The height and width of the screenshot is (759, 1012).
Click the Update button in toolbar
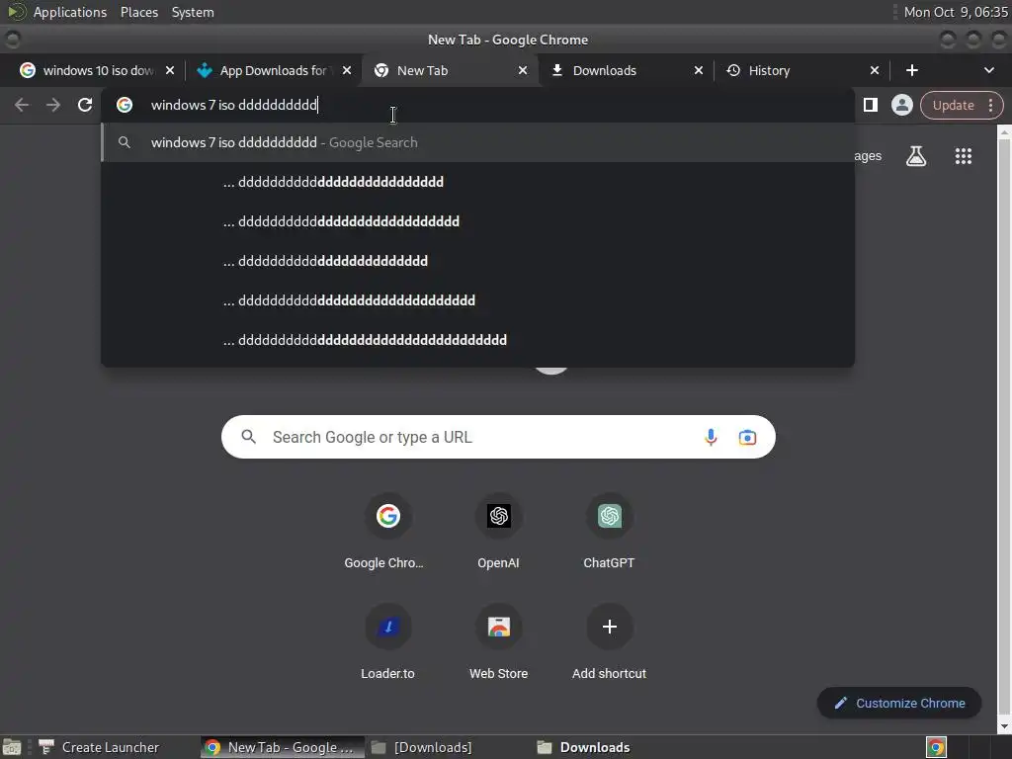pos(953,105)
